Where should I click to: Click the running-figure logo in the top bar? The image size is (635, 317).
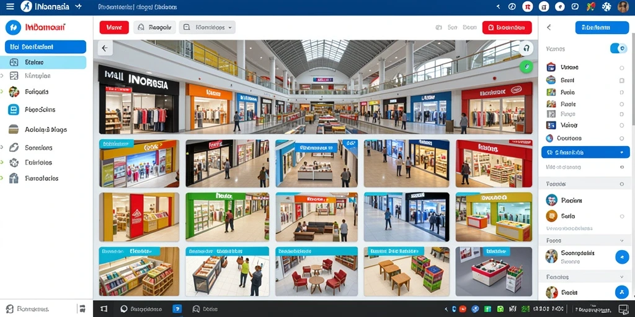[27, 6]
